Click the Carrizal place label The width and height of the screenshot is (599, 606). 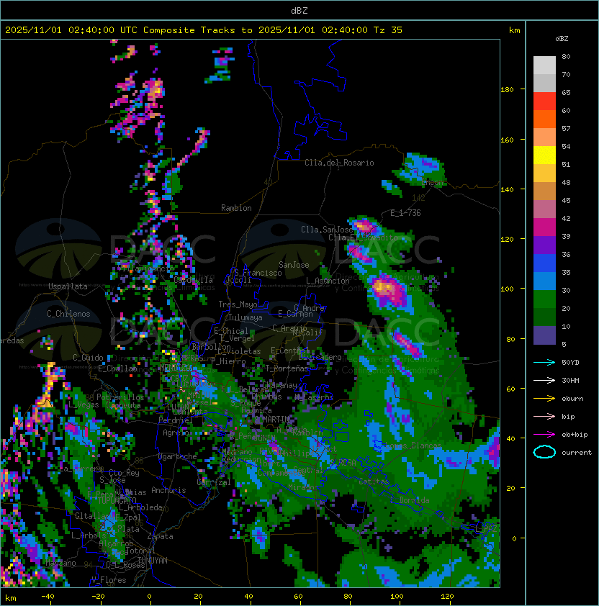[x=214, y=482]
